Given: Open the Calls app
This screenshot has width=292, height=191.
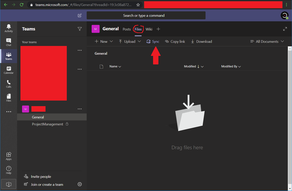Looking at the screenshot, I should (x=8, y=84).
